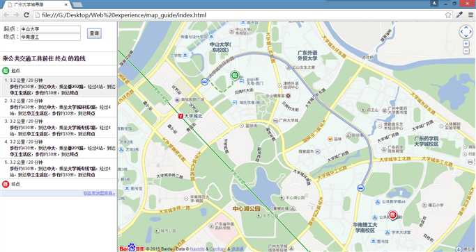The image size is (476, 252).
Task: Open the Chrome hamburger menu
Action: [x=470, y=15]
